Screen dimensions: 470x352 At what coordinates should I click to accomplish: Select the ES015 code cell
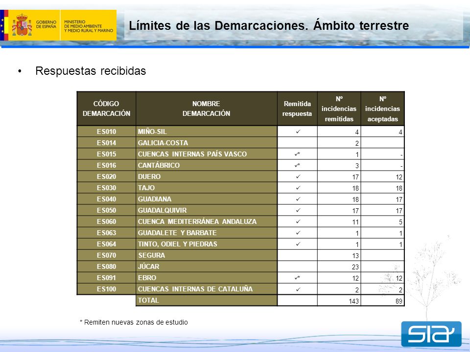(x=106, y=154)
